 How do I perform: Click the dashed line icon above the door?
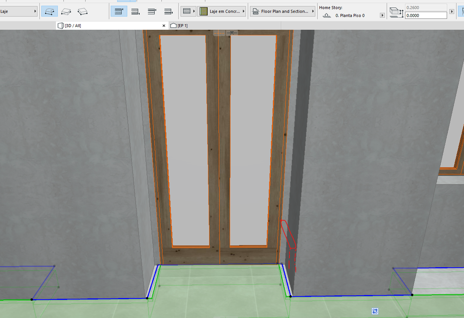coord(219,33)
